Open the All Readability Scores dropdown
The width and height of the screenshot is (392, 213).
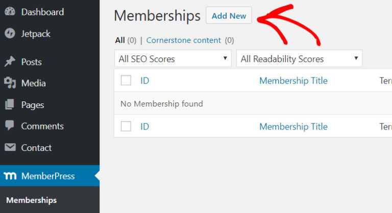[x=299, y=59]
